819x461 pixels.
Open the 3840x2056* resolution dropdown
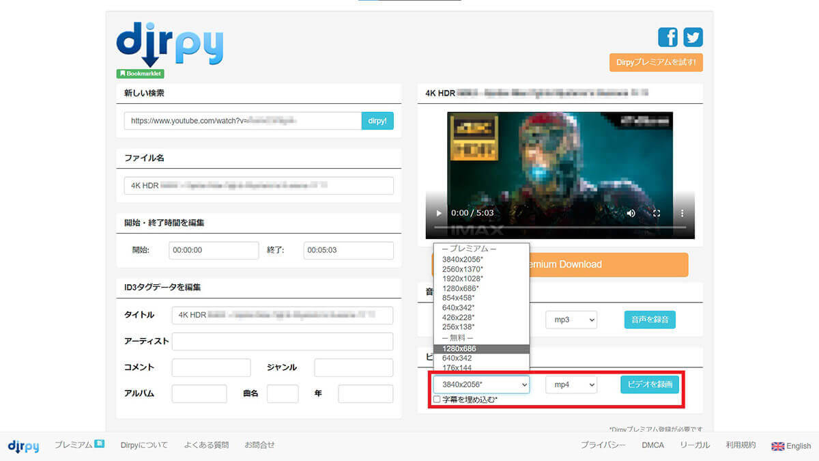481,385
